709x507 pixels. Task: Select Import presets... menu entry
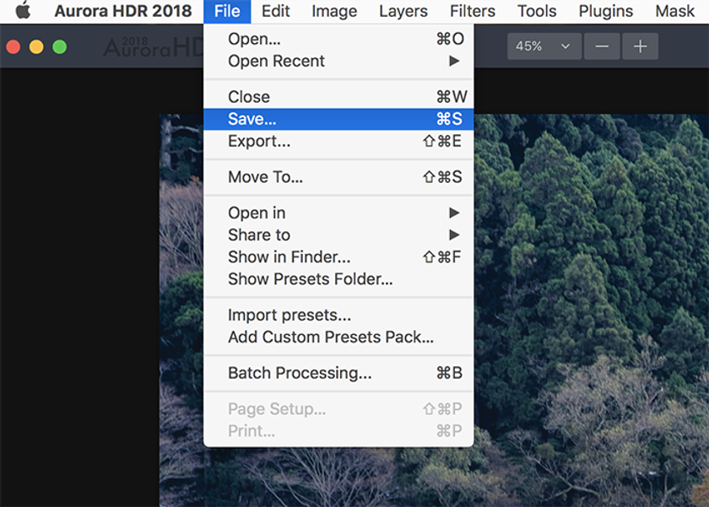[x=338, y=315]
